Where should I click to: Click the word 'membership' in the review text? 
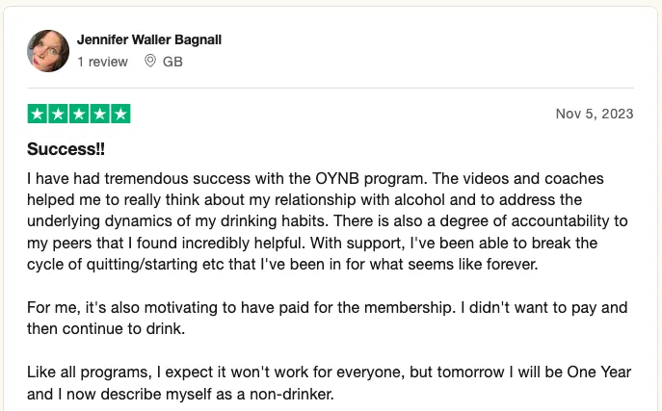[x=408, y=307]
